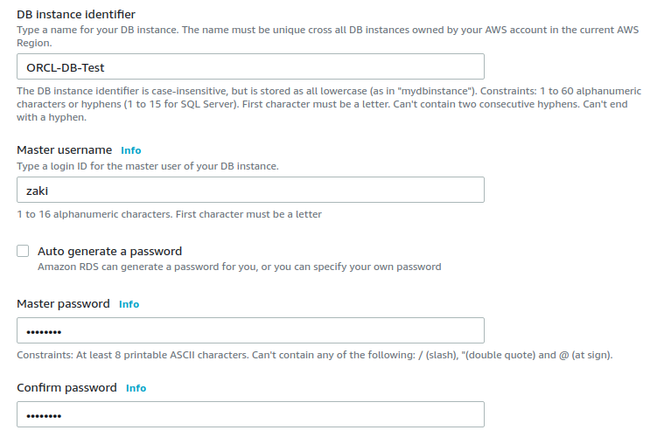Enable the Auto generate a password checkbox
Image resolution: width=664 pixels, height=444 pixels.
click(23, 251)
